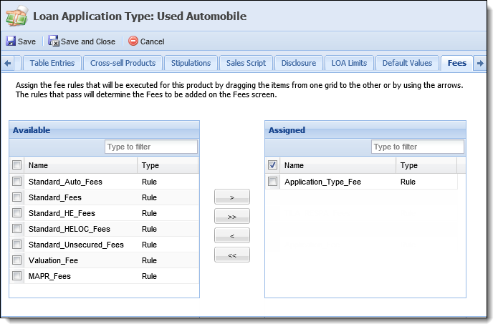Uncheck select-all checkbox in Assigned grid
This screenshot has width=498, height=329.
272,165
